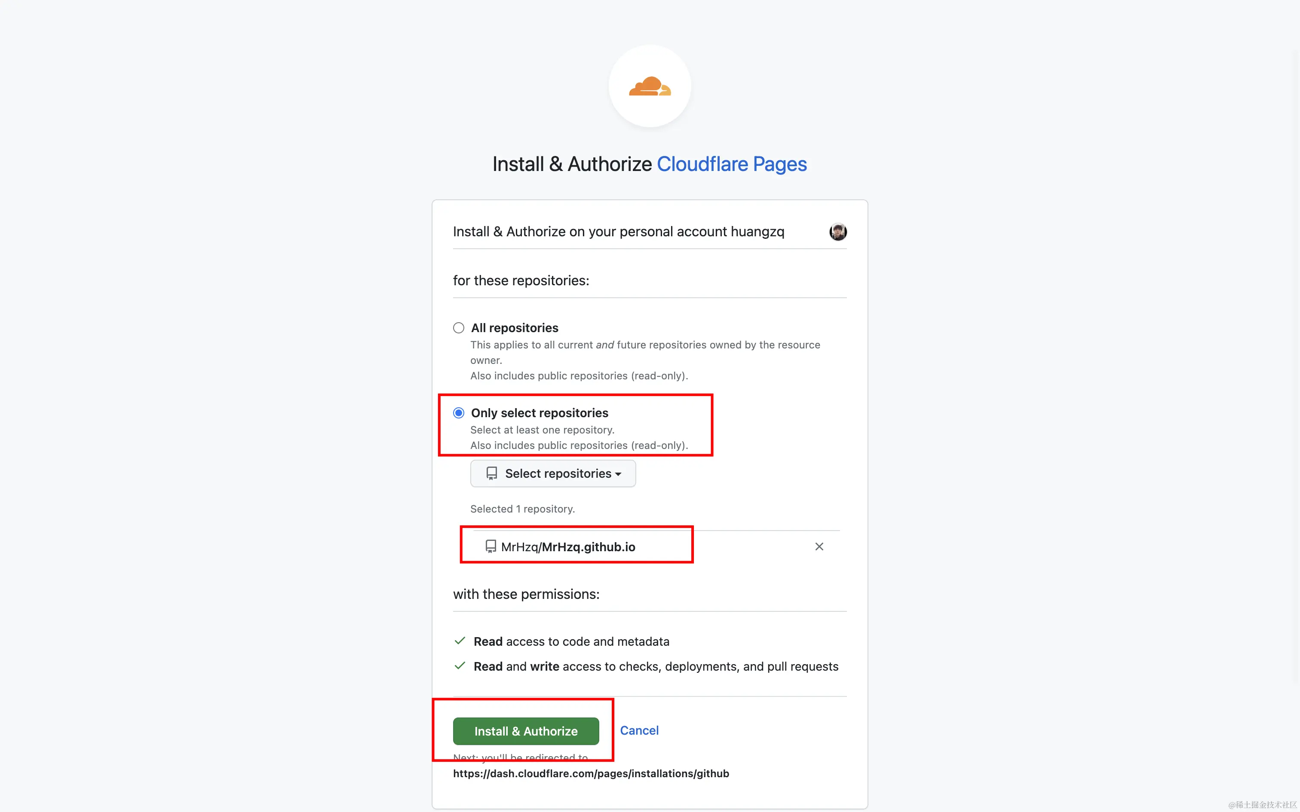Click the Cloudflare cloud logo
The width and height of the screenshot is (1300, 812).
650,86
